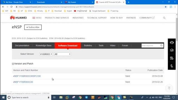
Task: Open eNSP V100R003C00 link
Action: pyautogui.click(x=23, y=82)
